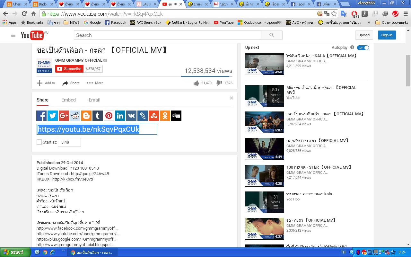
Task: Open the GMM Grammy Facebook link
Action: click(77, 228)
